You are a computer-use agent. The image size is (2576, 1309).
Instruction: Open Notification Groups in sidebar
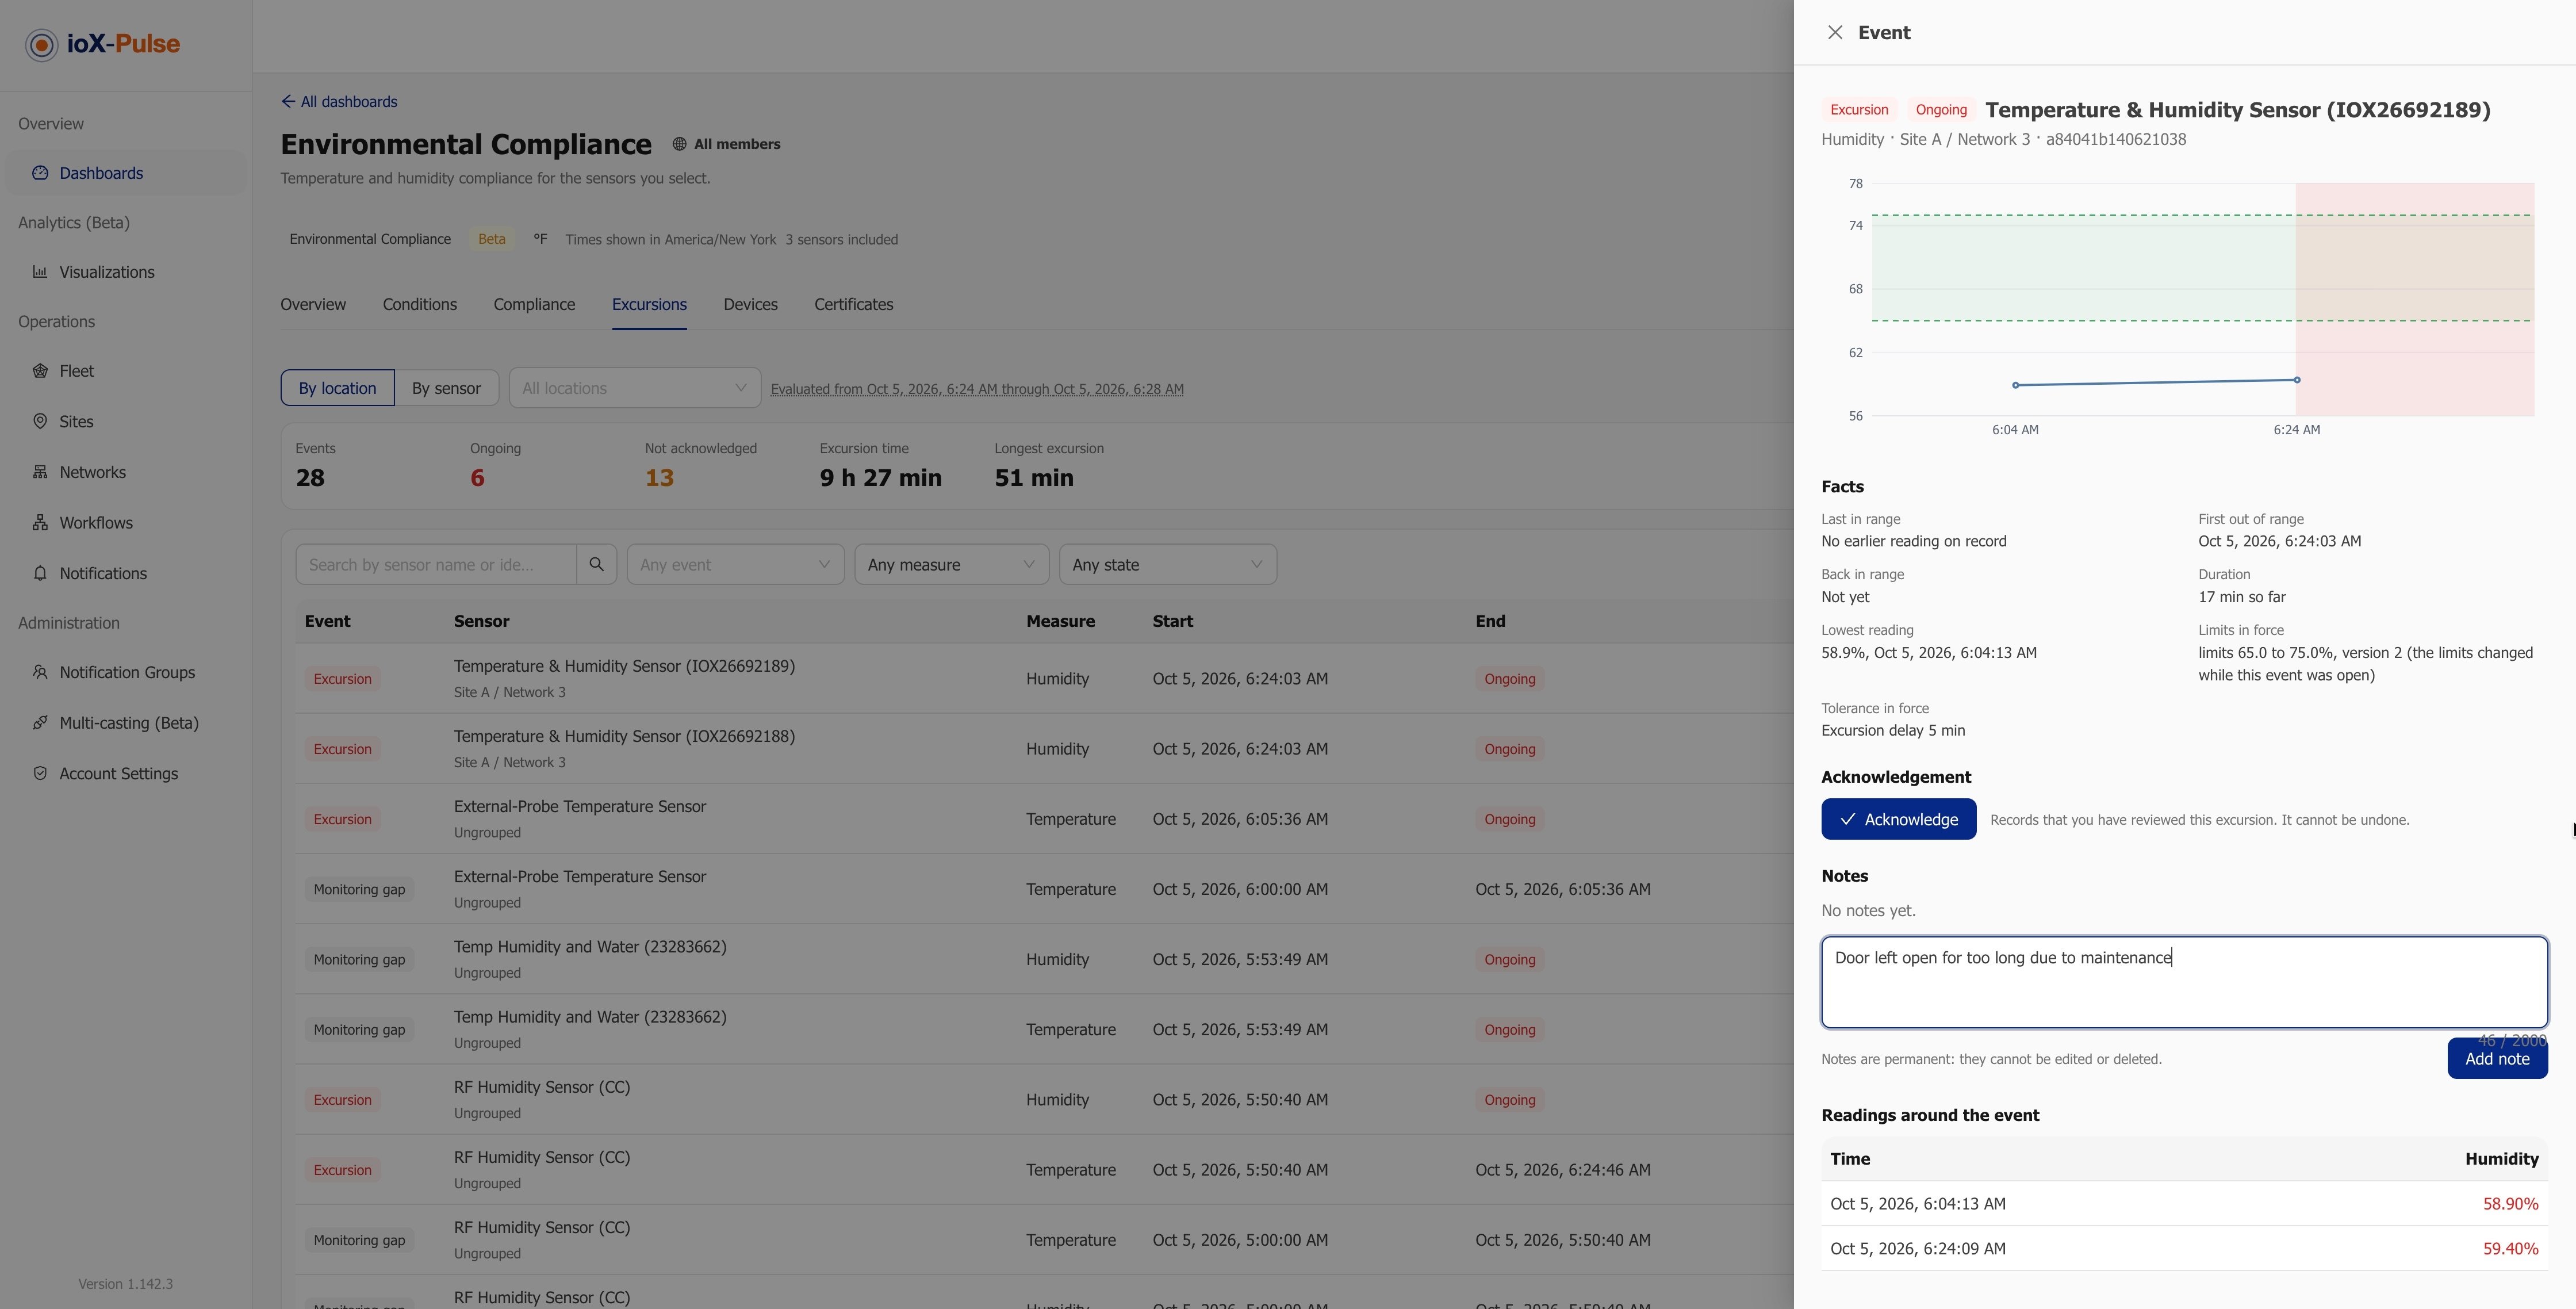pyautogui.click(x=126, y=672)
